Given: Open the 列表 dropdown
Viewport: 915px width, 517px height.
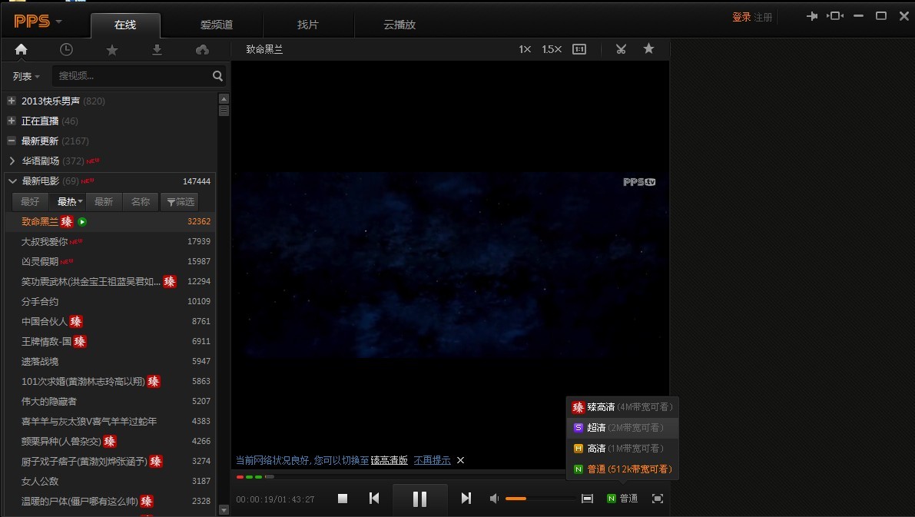Looking at the screenshot, I should 26,76.
